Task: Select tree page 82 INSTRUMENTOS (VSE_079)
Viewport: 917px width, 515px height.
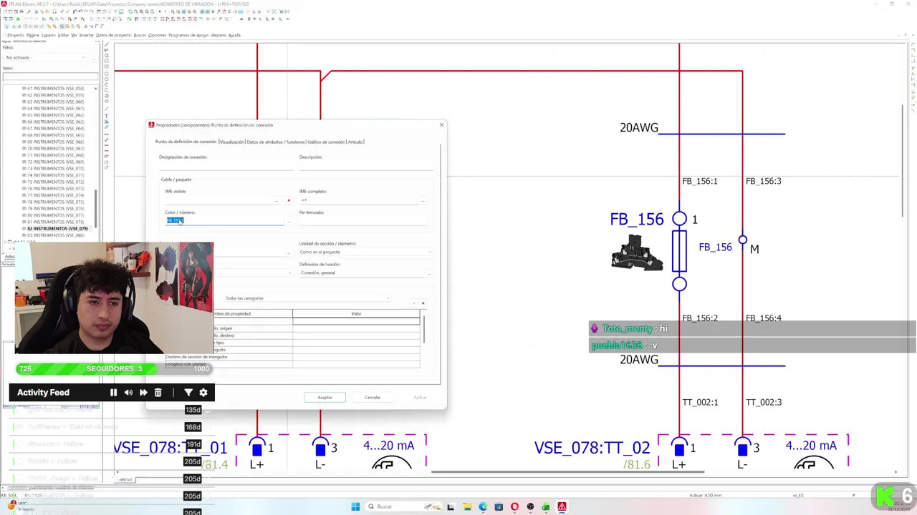Action: 57,229
